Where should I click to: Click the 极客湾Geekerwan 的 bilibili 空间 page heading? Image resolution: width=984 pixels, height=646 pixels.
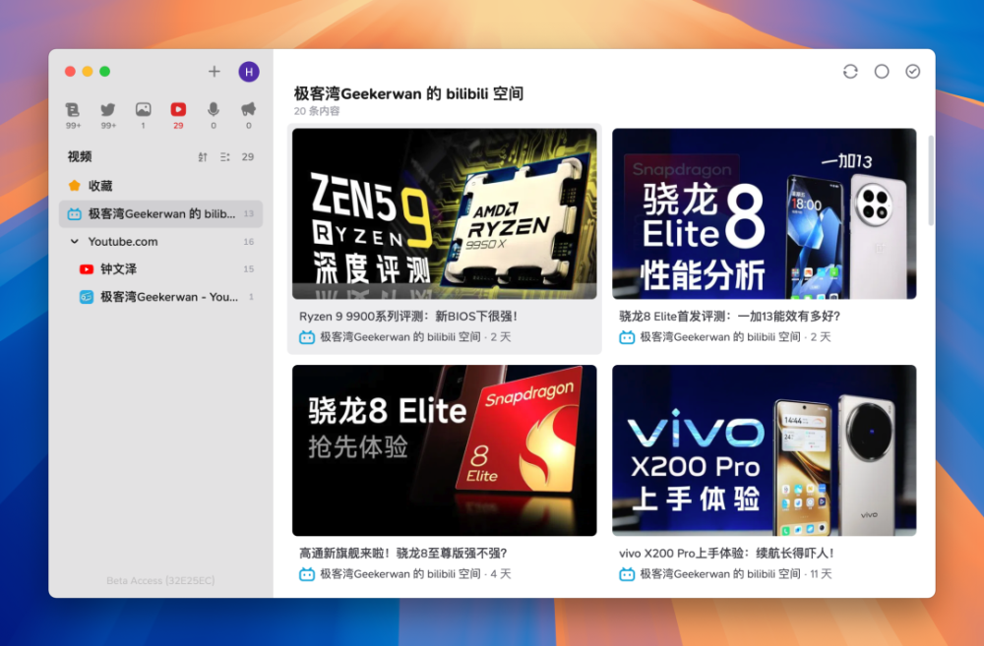click(408, 94)
